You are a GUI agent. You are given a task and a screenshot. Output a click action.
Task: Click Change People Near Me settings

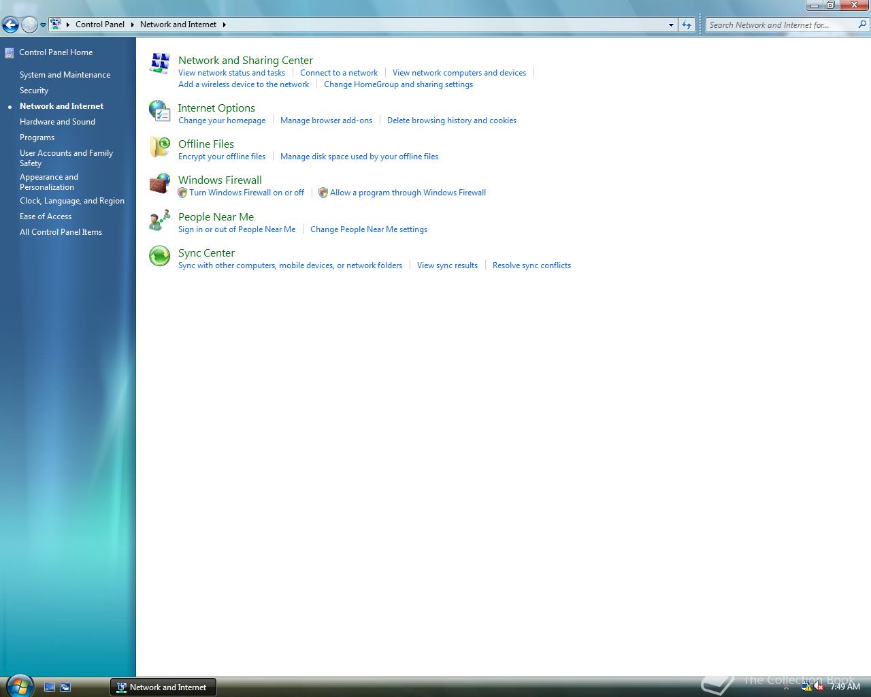[369, 229]
